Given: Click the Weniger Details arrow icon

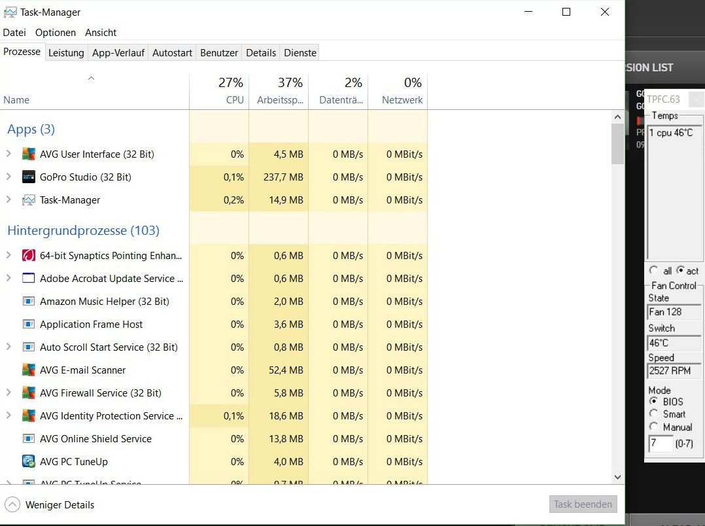Looking at the screenshot, I should 12,505.
